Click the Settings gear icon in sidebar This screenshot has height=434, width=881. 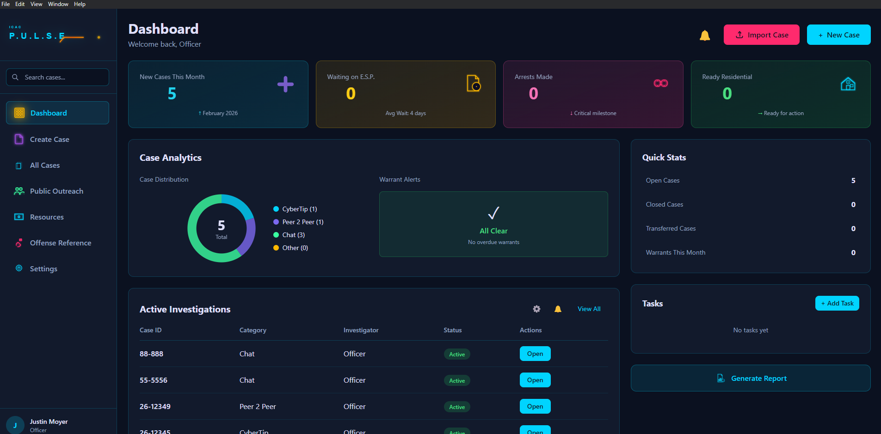pos(19,268)
